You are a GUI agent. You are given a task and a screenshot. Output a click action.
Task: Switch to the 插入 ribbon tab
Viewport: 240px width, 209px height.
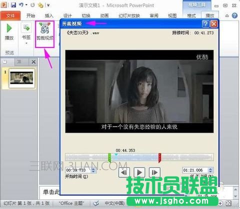click(x=49, y=16)
